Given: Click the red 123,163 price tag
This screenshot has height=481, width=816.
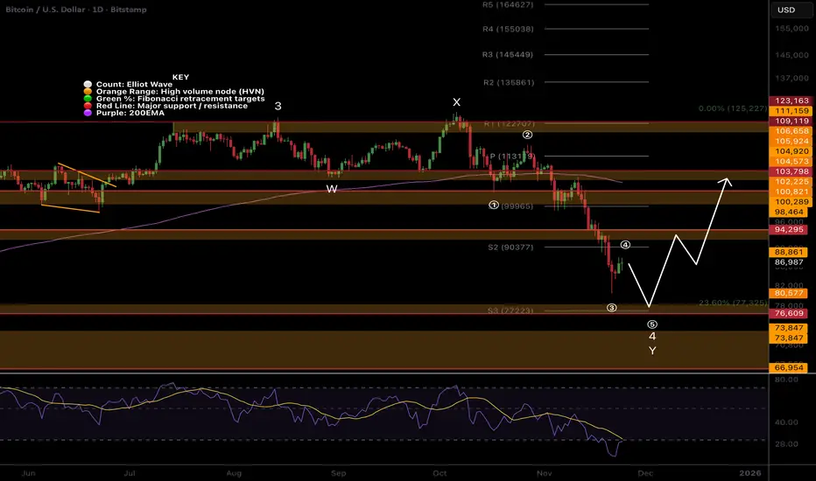Looking at the screenshot, I should (791, 101).
